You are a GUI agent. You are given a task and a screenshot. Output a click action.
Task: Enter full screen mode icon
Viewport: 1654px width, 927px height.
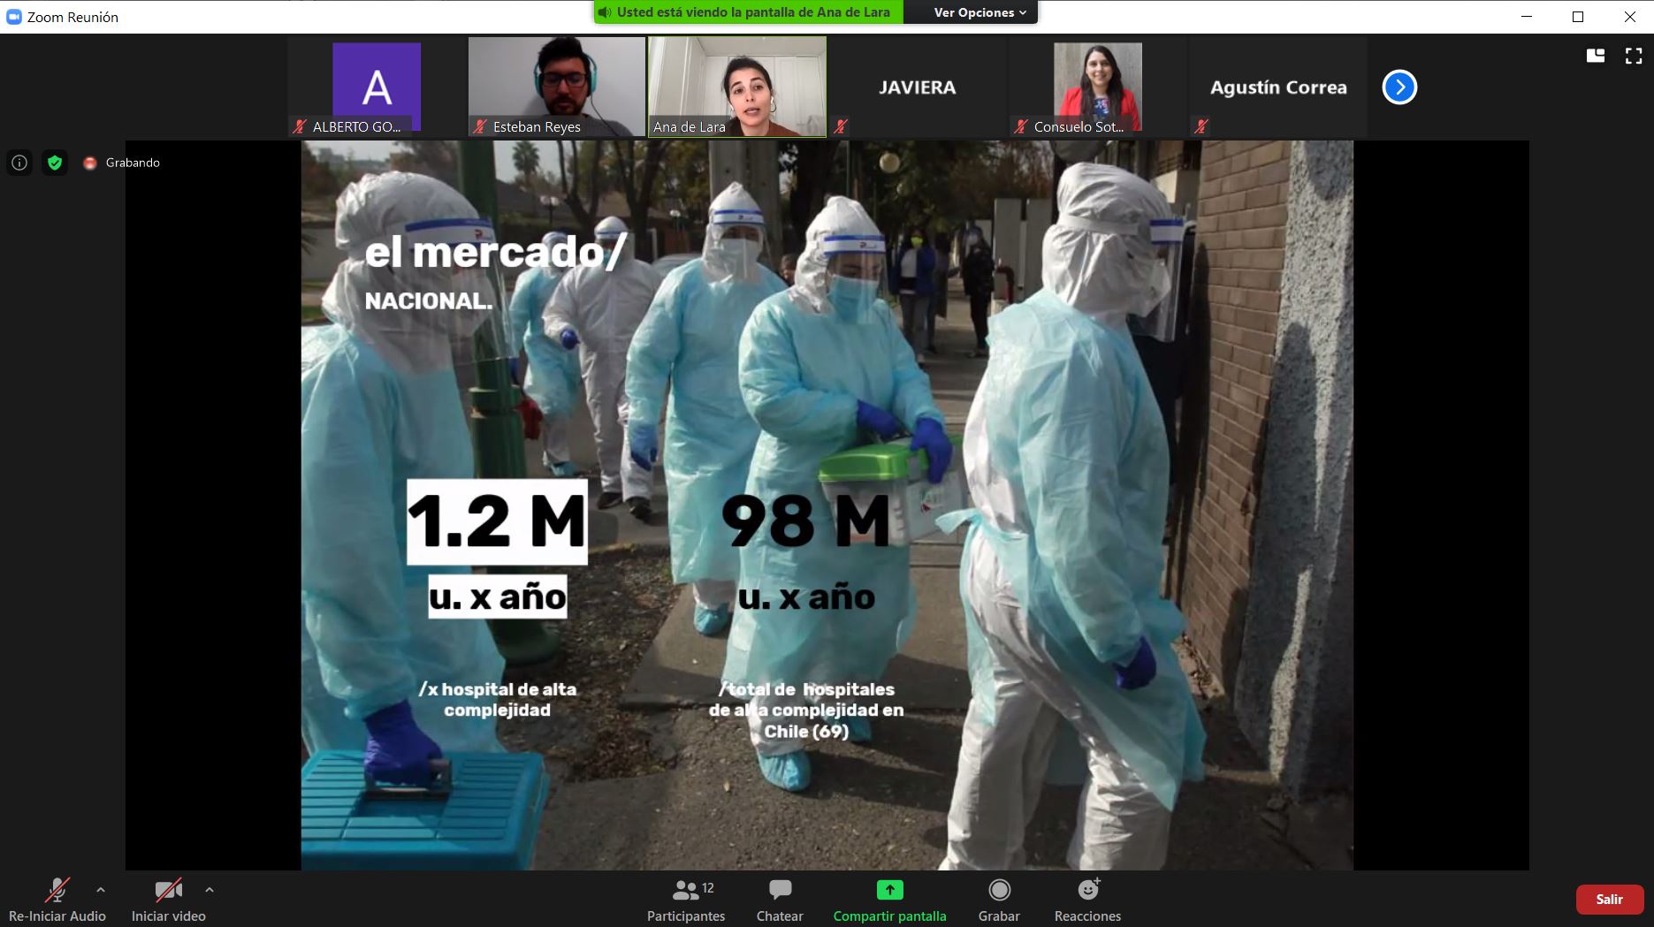coord(1634,56)
